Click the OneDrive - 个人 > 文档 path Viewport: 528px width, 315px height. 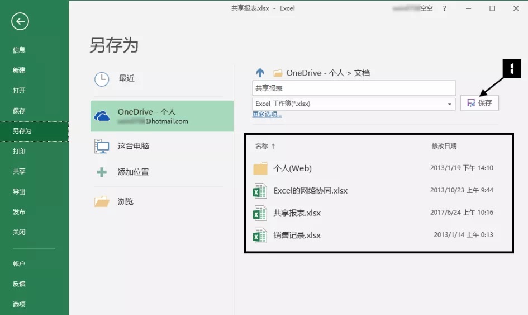(x=328, y=73)
